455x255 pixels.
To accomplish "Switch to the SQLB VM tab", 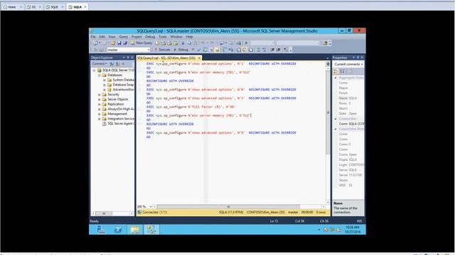I will click(x=54, y=7).
